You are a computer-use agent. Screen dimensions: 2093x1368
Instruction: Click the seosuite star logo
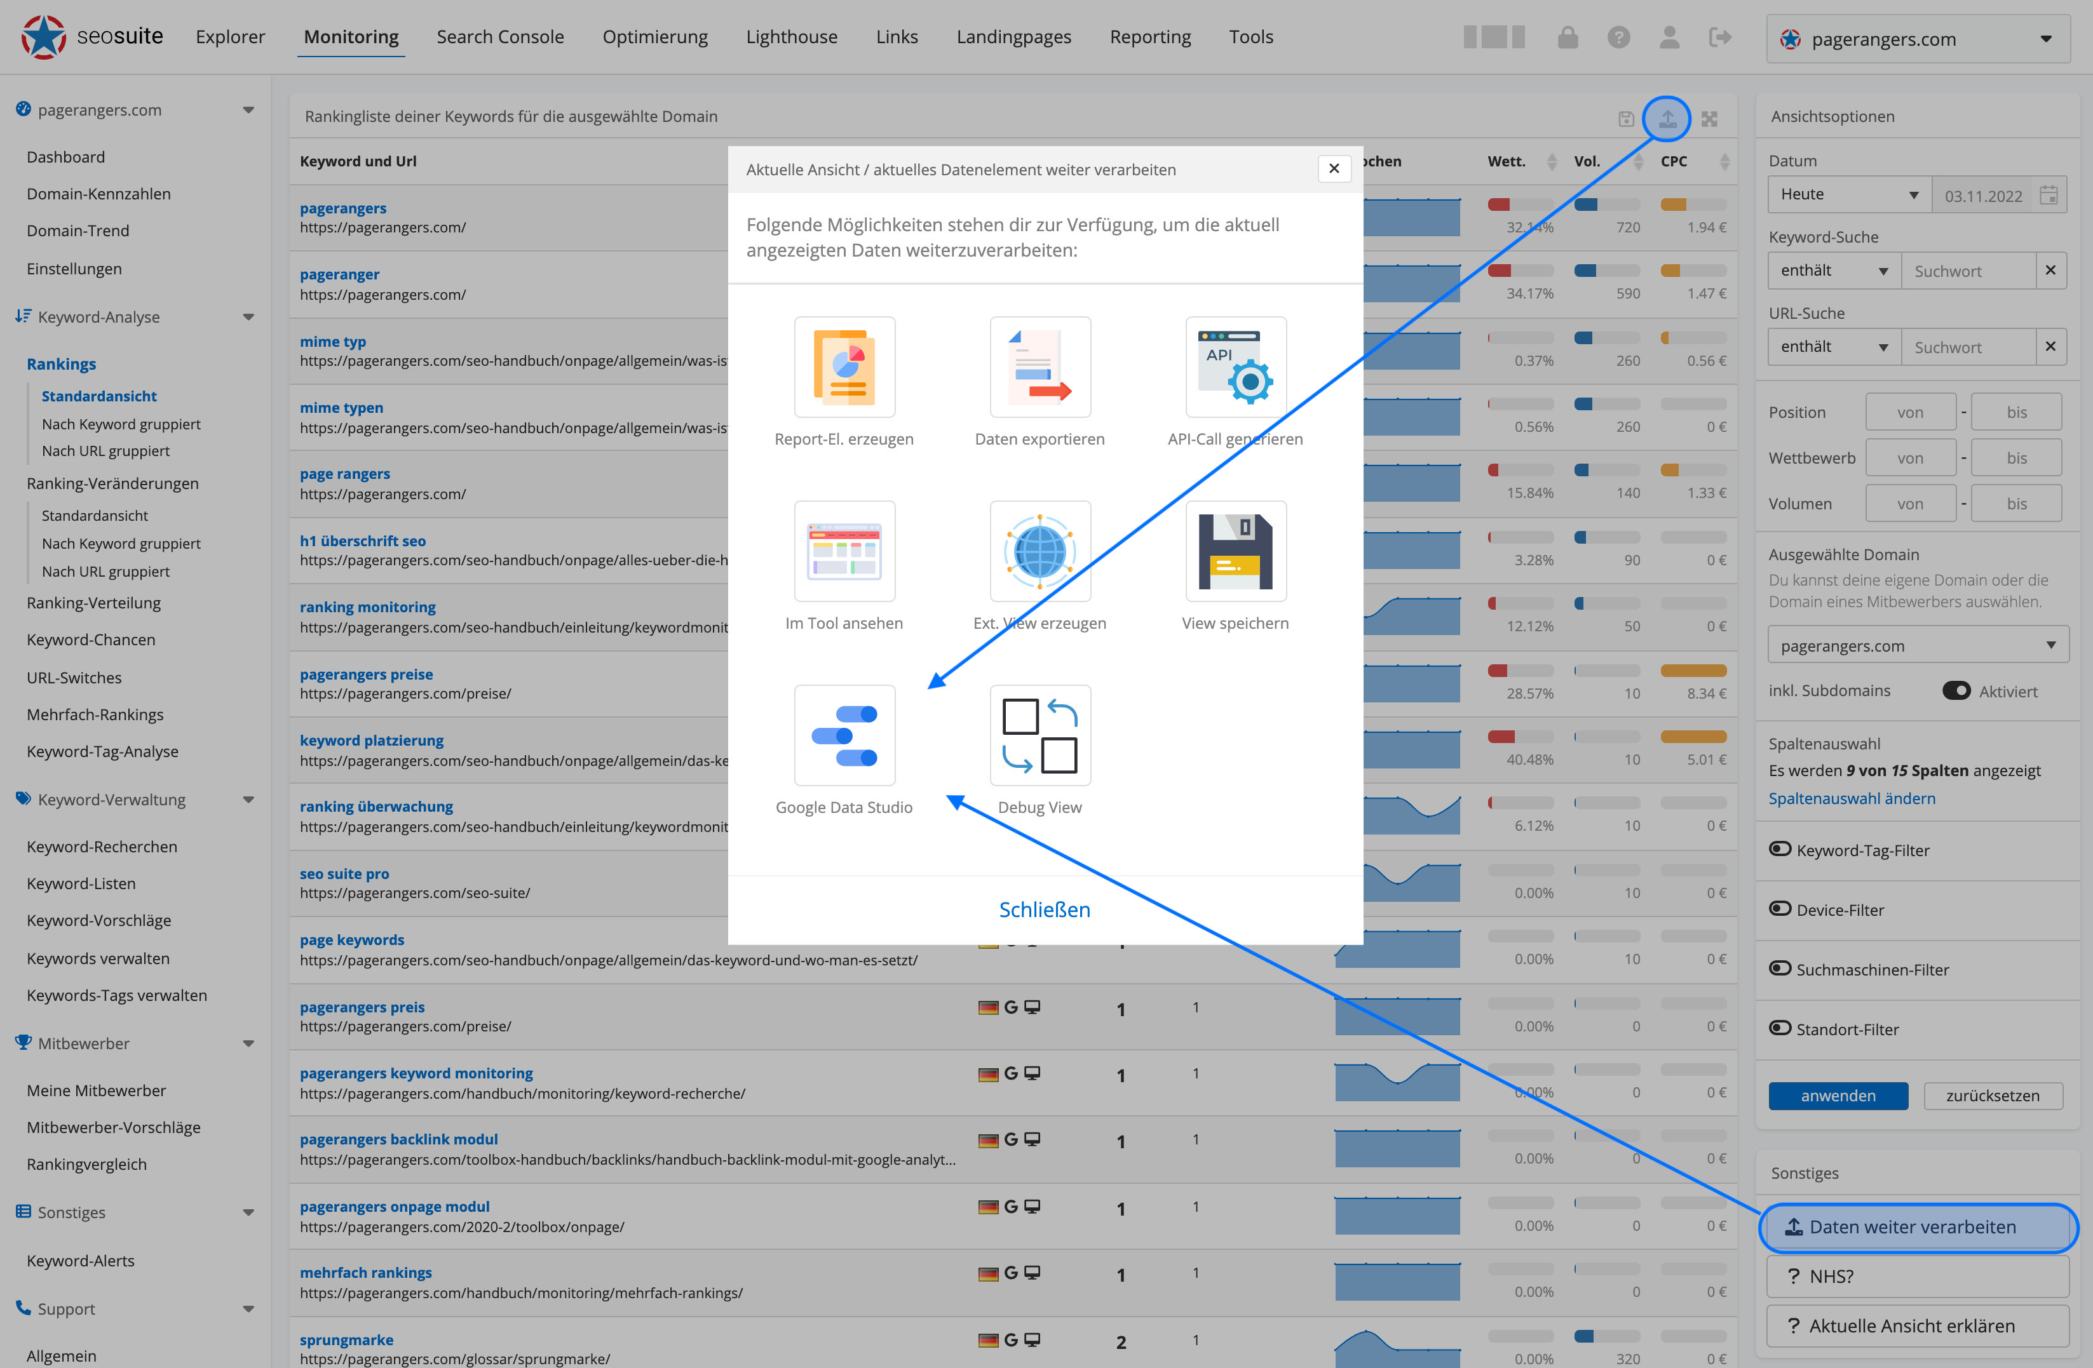pyautogui.click(x=43, y=37)
